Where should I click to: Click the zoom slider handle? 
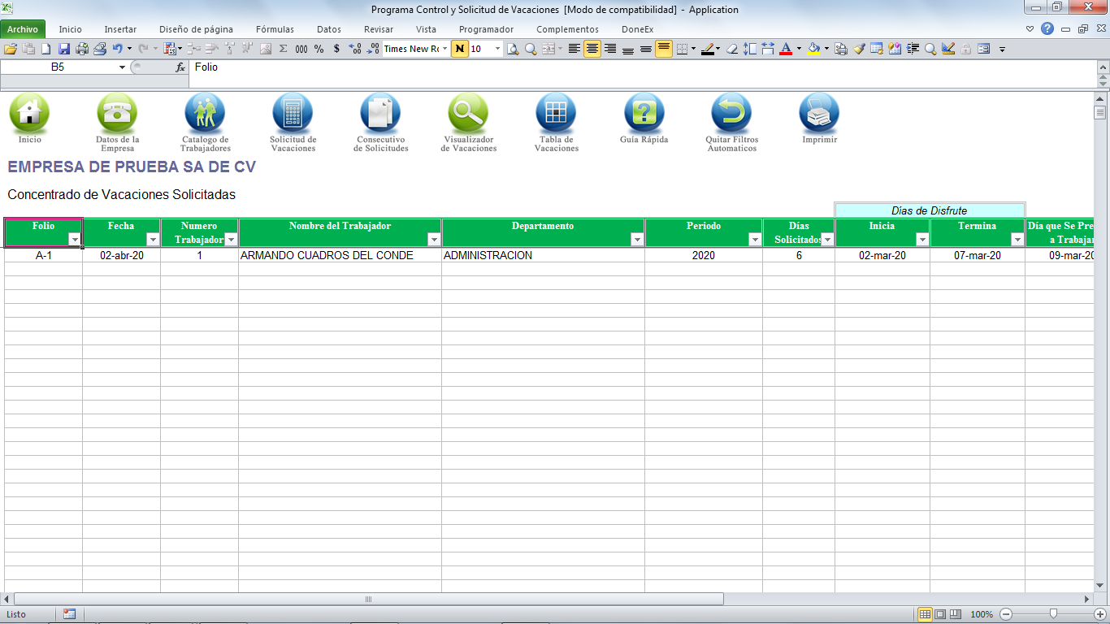(x=1053, y=614)
